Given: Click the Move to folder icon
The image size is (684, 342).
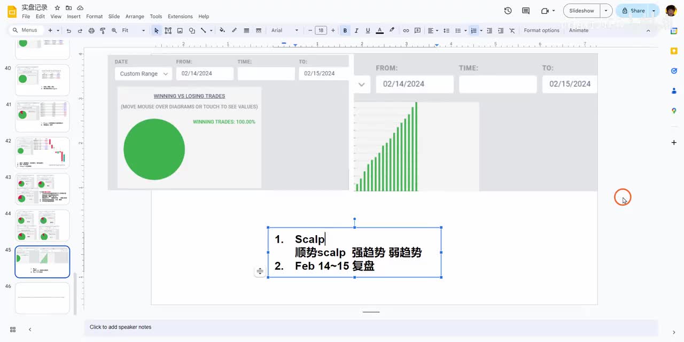Looking at the screenshot, I should coord(68,8).
